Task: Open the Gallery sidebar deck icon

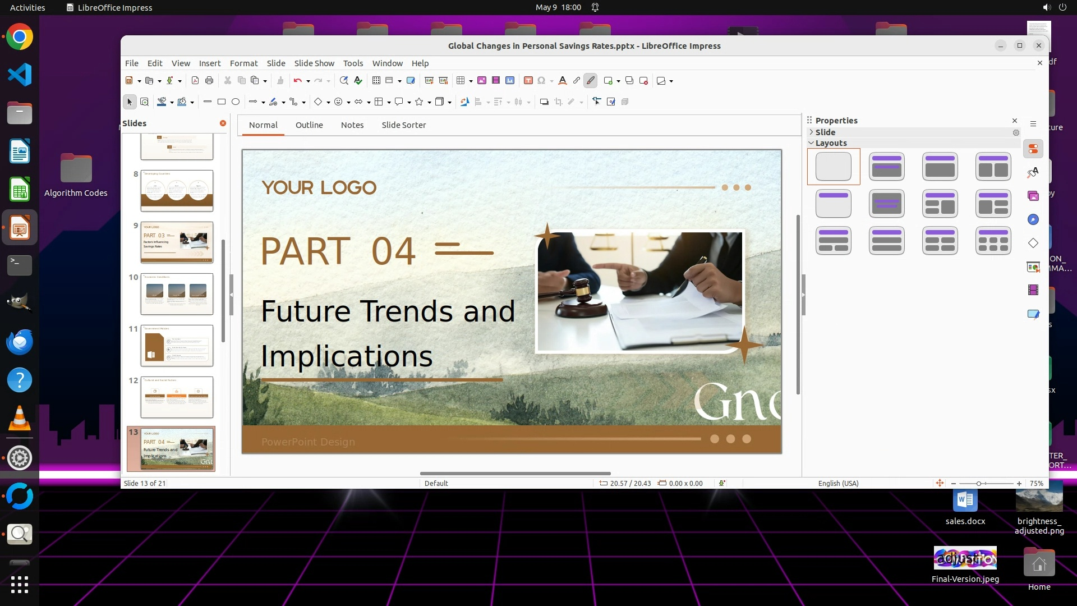Action: point(1033,196)
